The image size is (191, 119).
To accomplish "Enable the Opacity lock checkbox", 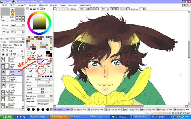I will point(2,45).
